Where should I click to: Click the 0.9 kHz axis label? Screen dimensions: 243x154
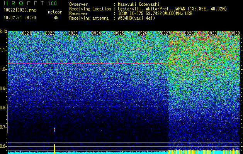3,89
